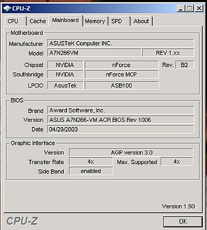This screenshot has height=230, width=207.
Task: Click the Southbridge nForce MCP field
Action: pos(122,75)
